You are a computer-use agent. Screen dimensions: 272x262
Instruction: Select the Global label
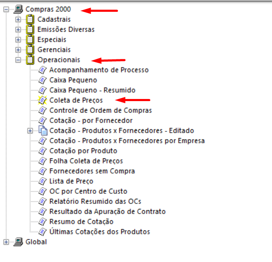[36, 242]
